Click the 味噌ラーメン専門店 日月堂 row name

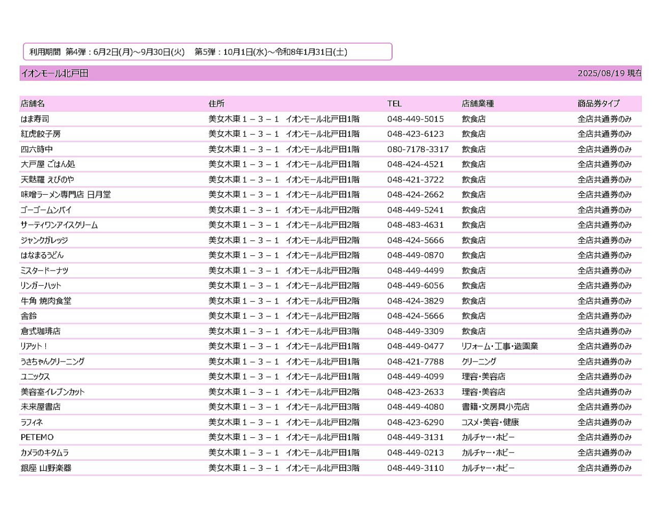66,195
